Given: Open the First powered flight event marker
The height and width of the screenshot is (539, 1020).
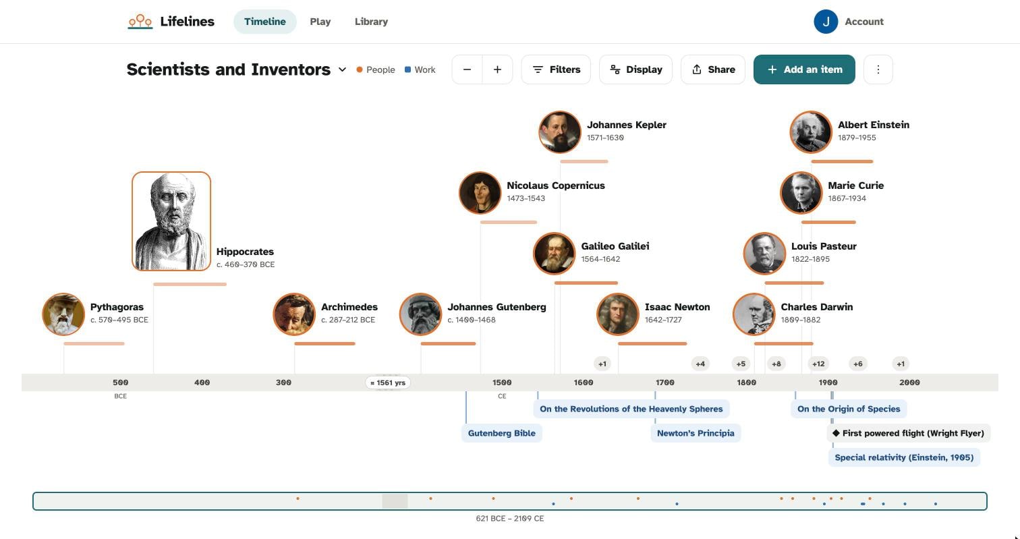Looking at the screenshot, I should pyautogui.click(x=909, y=433).
